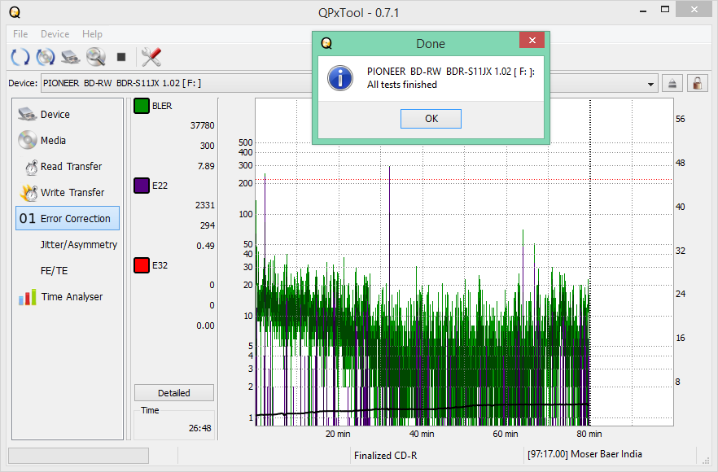This screenshot has width=718, height=472.
Task: Click the Device drive icon in sidebar
Action: 27,114
